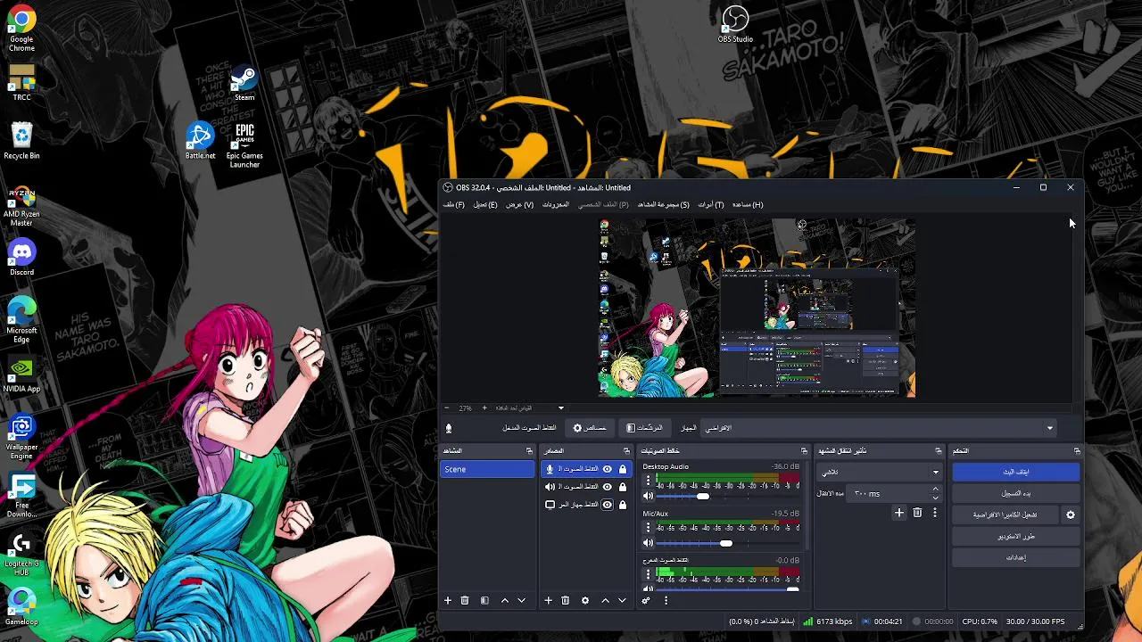The height and width of the screenshot is (642, 1142).
Task: Zoom in preview with plus icon
Action: click(484, 408)
